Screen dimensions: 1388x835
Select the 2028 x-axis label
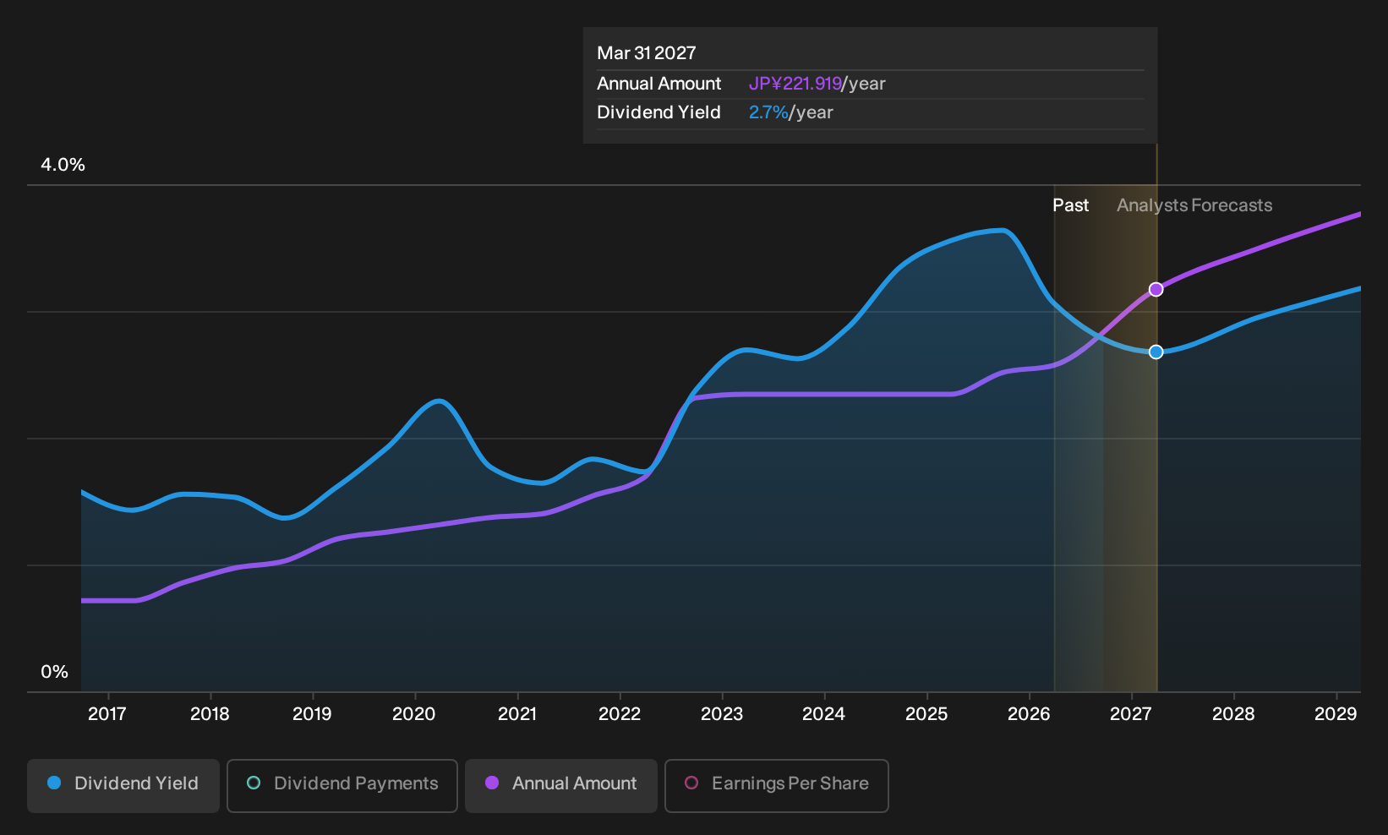1233,714
